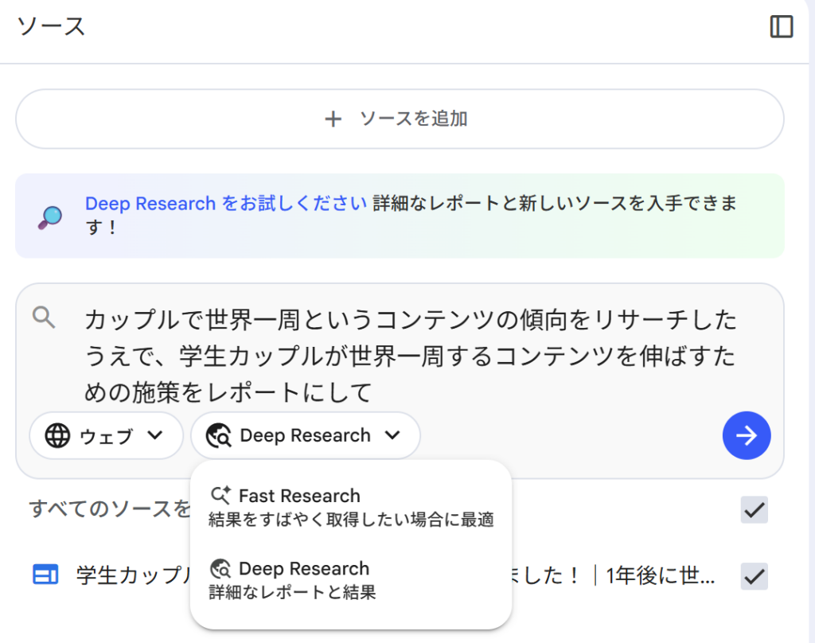The image size is (815, 643).
Task: Click the blue source icon beside 学生カップル
Action: 45,575
